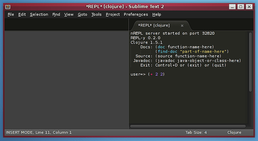Open the Tab Size: 4 selector

tap(196, 132)
